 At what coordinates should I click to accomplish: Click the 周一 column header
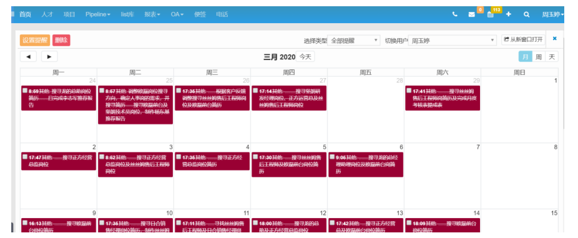pyautogui.click(x=59, y=72)
